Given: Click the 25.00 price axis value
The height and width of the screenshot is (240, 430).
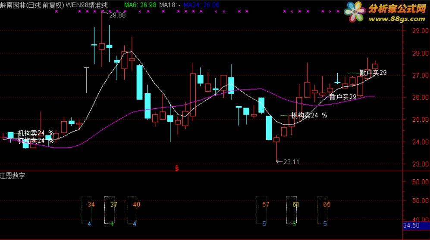Looking at the screenshot, I should [x=421, y=120].
